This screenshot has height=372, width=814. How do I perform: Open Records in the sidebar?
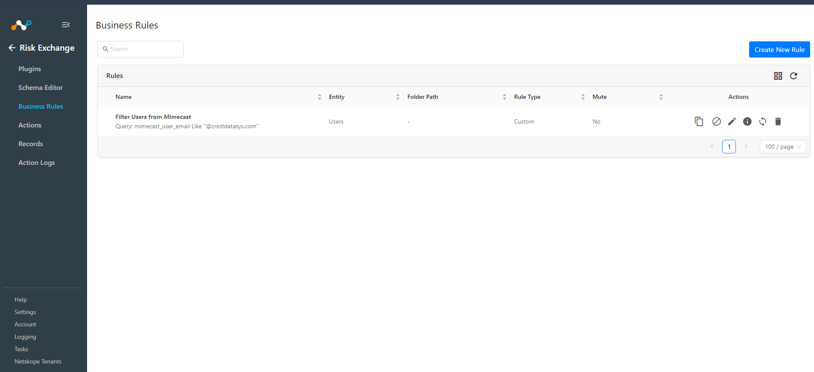[x=31, y=144]
